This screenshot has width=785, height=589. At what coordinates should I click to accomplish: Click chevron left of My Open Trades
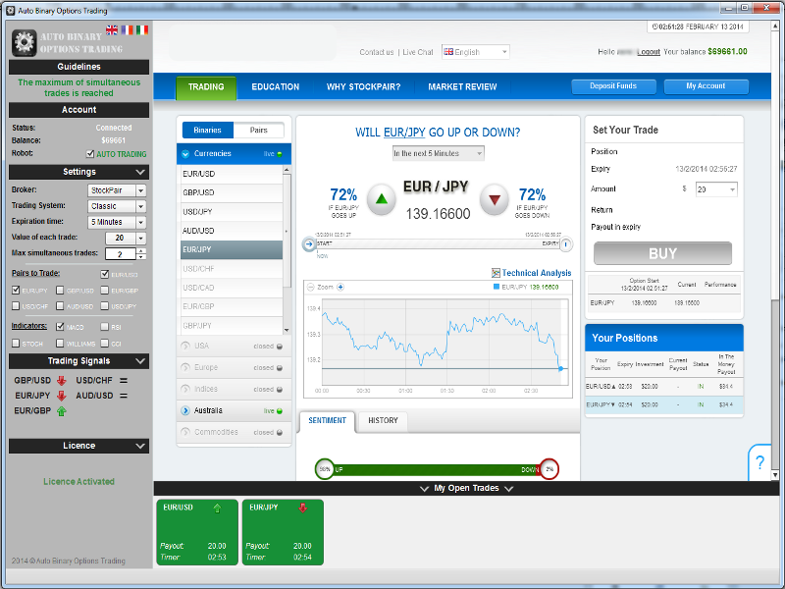pyautogui.click(x=424, y=488)
